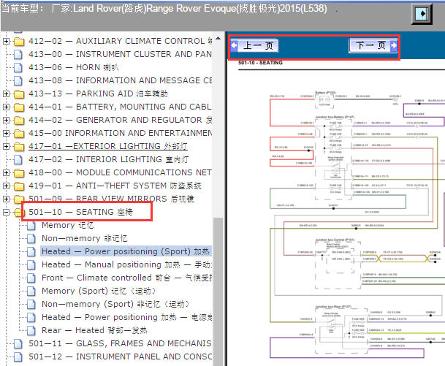This screenshot has width=445, height=366.
Task: Click the Front Climate controlled document icon
Action: coord(31,278)
